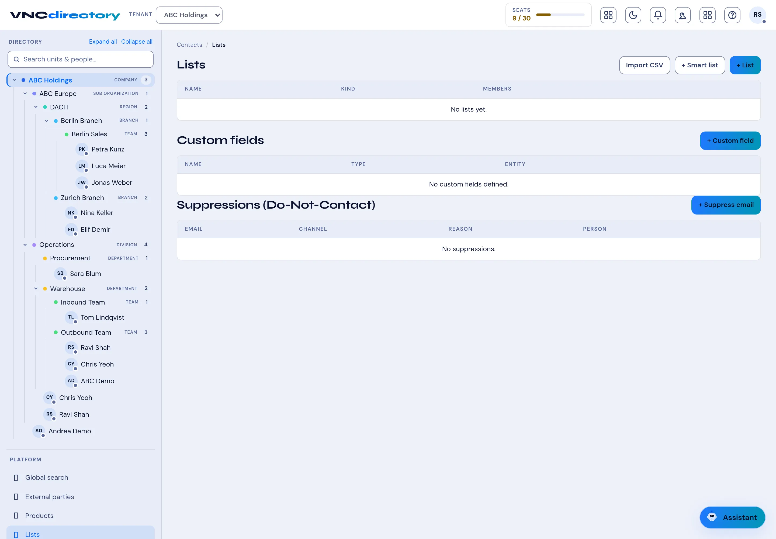This screenshot has width=776, height=539.
Task: Select Andrea Demo's AD avatar
Action: [x=39, y=431]
